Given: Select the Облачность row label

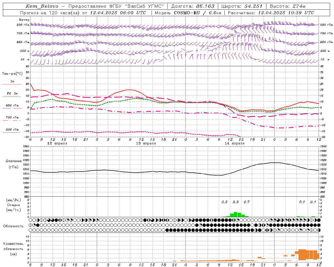Looking at the screenshot, I should (x=13, y=226).
